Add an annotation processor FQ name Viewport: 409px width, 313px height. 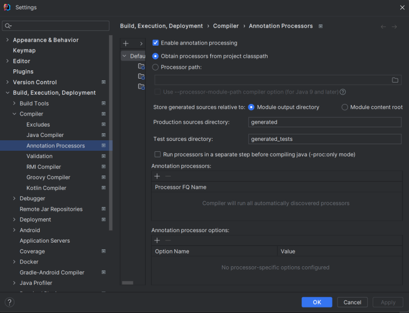pyautogui.click(x=157, y=177)
